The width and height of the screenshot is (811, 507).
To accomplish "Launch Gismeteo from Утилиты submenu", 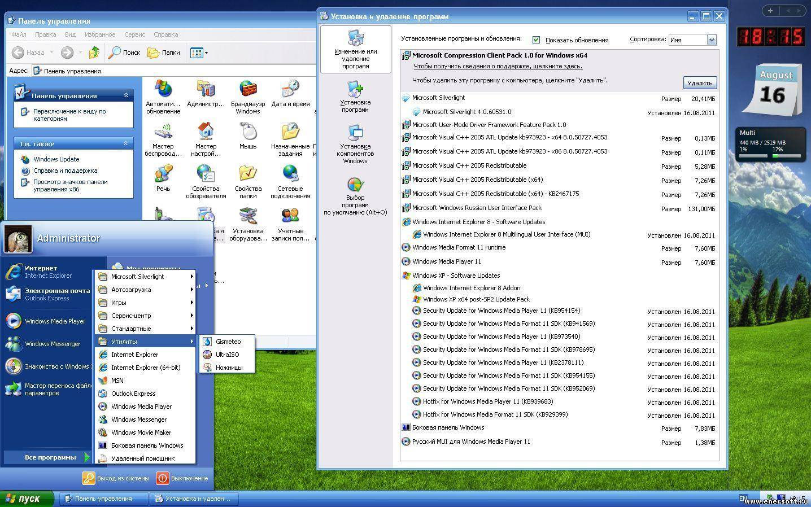I will 227,342.
